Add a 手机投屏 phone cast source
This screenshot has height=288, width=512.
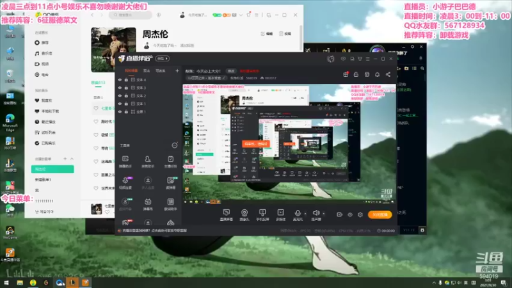262,215
